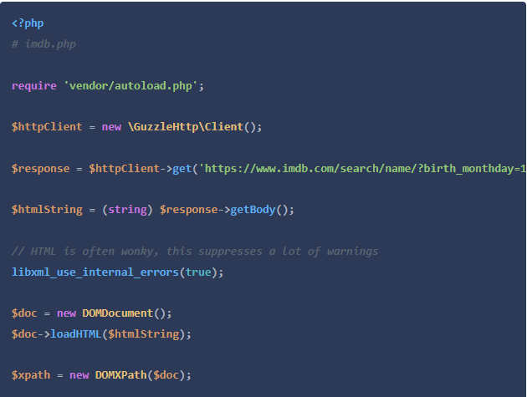
Task: Click the $response variable assignment
Action: [41, 169]
